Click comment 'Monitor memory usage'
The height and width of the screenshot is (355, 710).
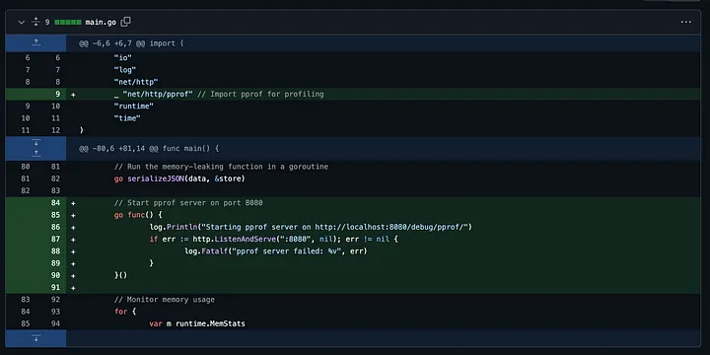tap(165, 300)
